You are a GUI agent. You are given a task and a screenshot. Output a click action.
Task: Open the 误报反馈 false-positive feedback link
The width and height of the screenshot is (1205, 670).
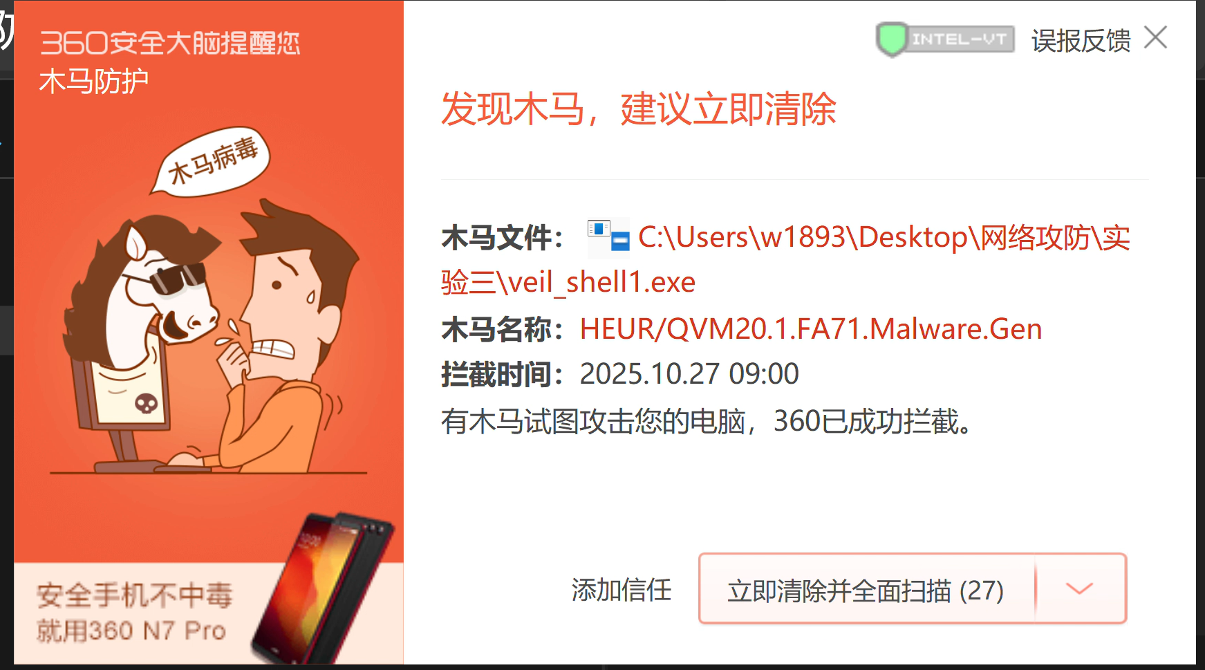pyautogui.click(x=1081, y=41)
